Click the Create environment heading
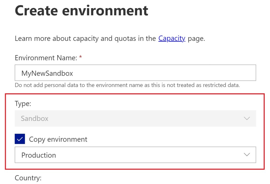The height and width of the screenshot is (184, 270). pos(81,11)
